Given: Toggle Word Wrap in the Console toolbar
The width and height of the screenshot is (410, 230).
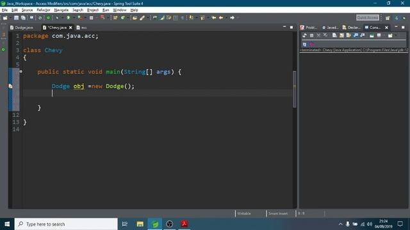Looking at the screenshot, I should coord(348,35).
